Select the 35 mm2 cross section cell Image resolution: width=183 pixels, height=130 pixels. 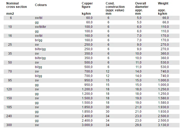[10, 54]
